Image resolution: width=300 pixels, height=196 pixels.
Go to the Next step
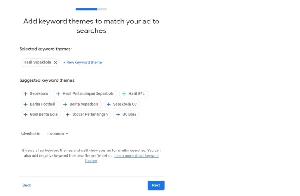coord(156,185)
